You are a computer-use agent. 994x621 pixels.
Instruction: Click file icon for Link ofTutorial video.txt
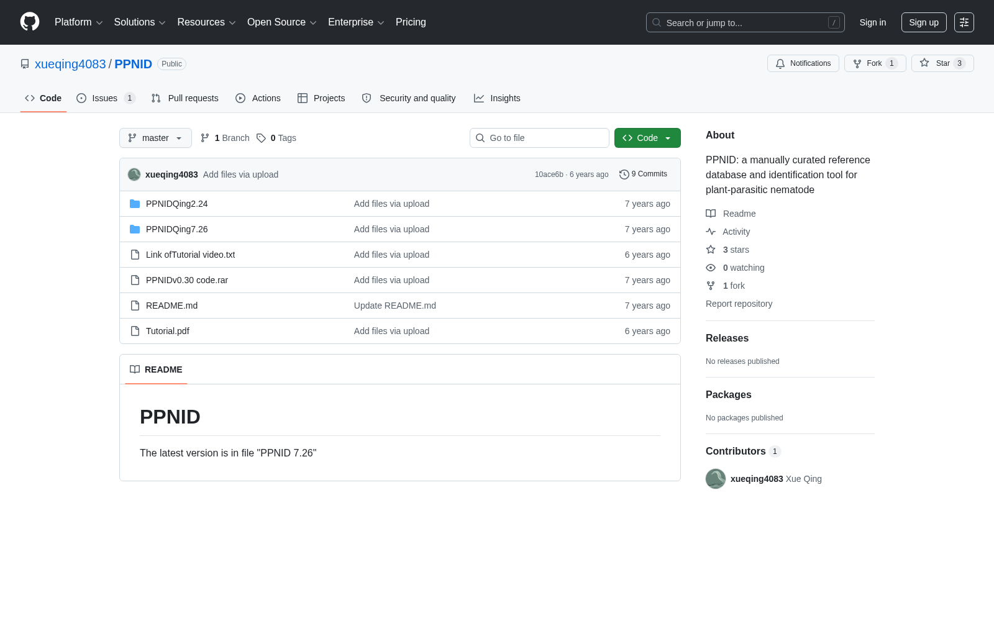click(x=135, y=255)
